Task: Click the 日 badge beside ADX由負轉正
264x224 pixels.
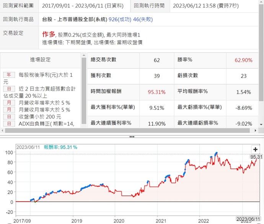Action: click(x=8, y=123)
